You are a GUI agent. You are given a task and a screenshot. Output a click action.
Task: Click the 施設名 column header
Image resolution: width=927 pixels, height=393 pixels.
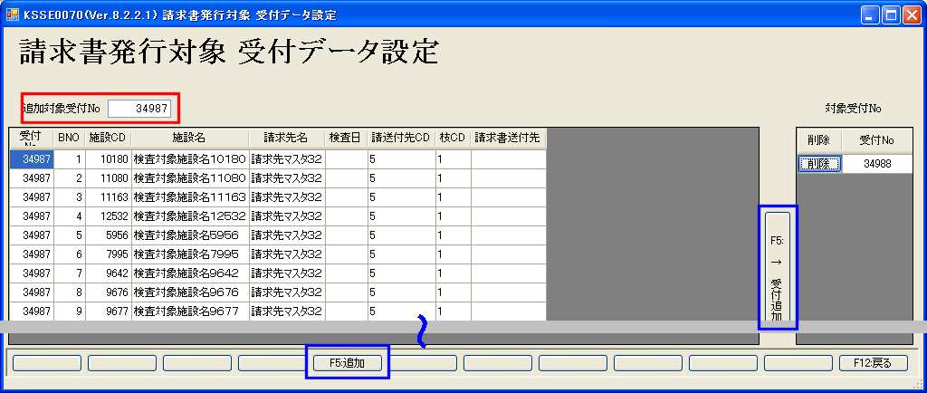point(189,138)
